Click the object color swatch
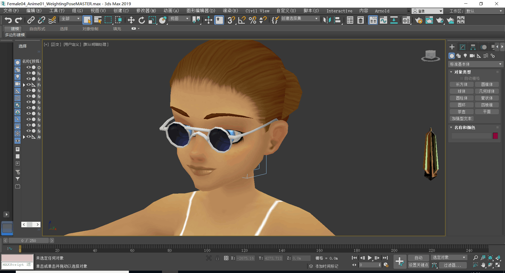 coord(495,136)
